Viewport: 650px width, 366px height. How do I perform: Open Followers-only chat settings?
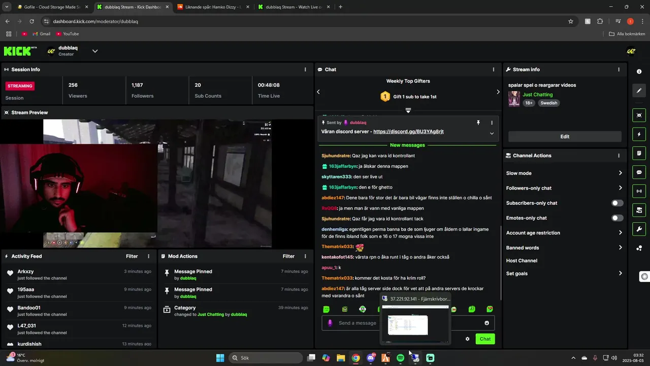tap(564, 188)
